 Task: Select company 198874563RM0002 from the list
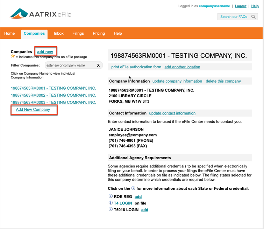53,95
